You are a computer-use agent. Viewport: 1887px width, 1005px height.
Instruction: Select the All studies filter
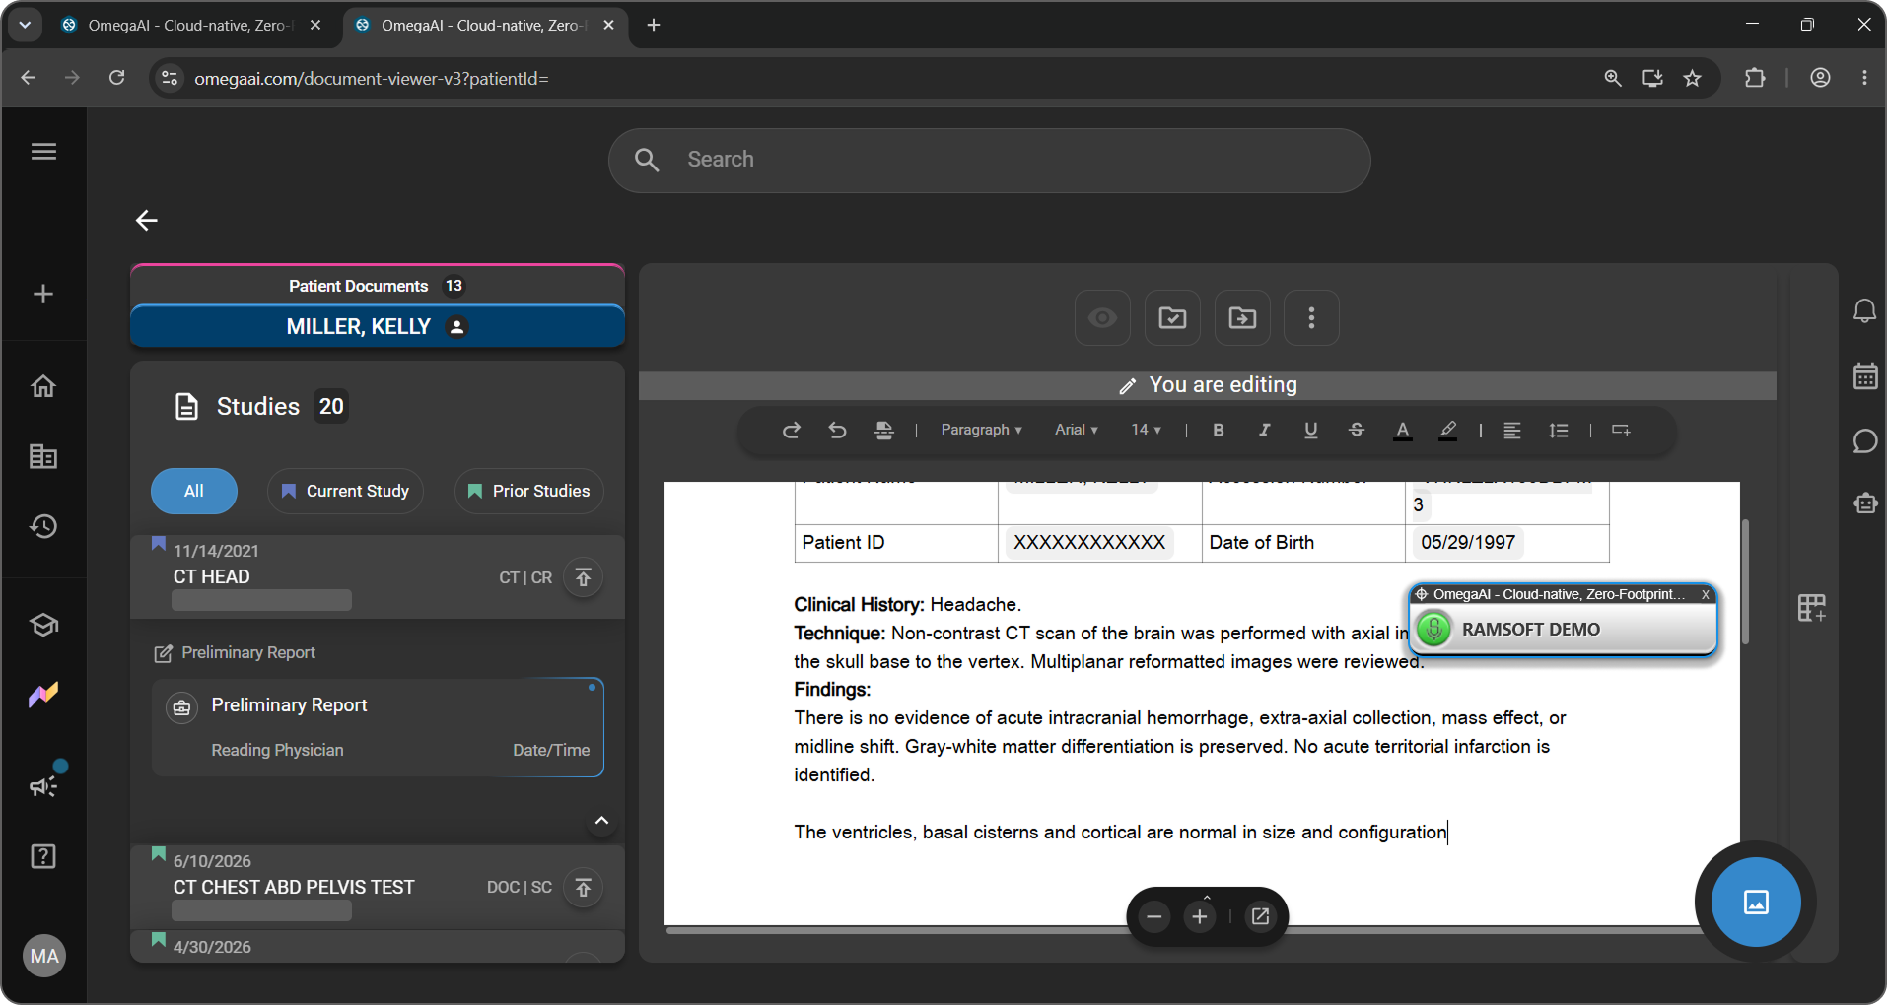(194, 491)
